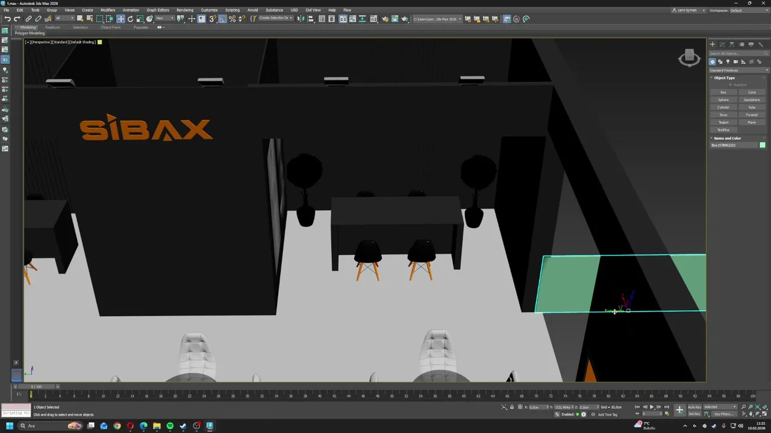Image resolution: width=771 pixels, height=433 pixels.
Task: Click the Mirror tool icon
Action: coord(299,19)
